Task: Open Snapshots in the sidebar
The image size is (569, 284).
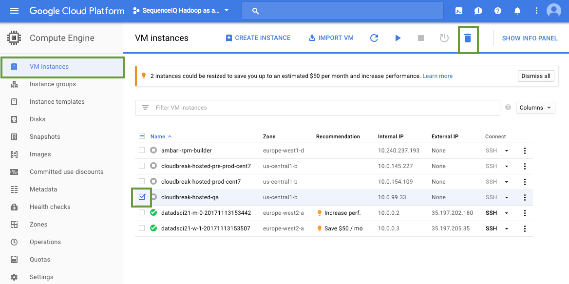Action: pos(45,137)
